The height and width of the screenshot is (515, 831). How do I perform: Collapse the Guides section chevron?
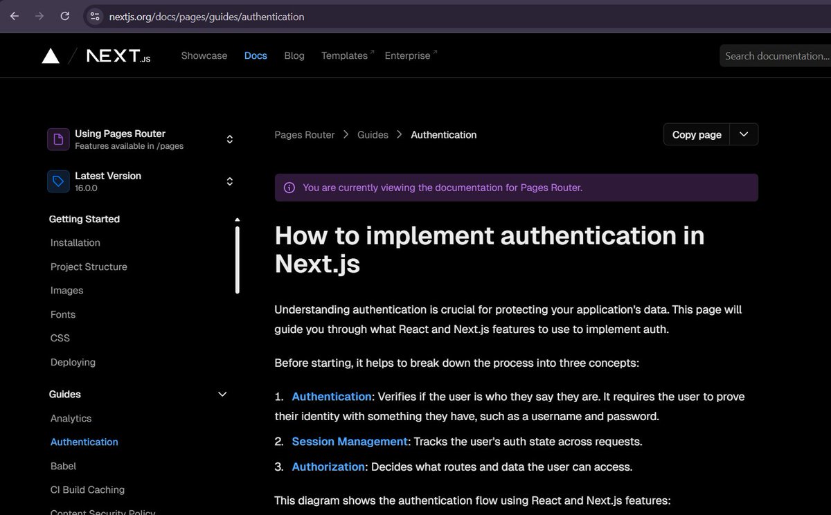pyautogui.click(x=222, y=395)
